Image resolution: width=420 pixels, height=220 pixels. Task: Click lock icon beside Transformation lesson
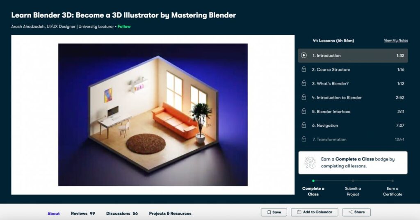(x=304, y=139)
